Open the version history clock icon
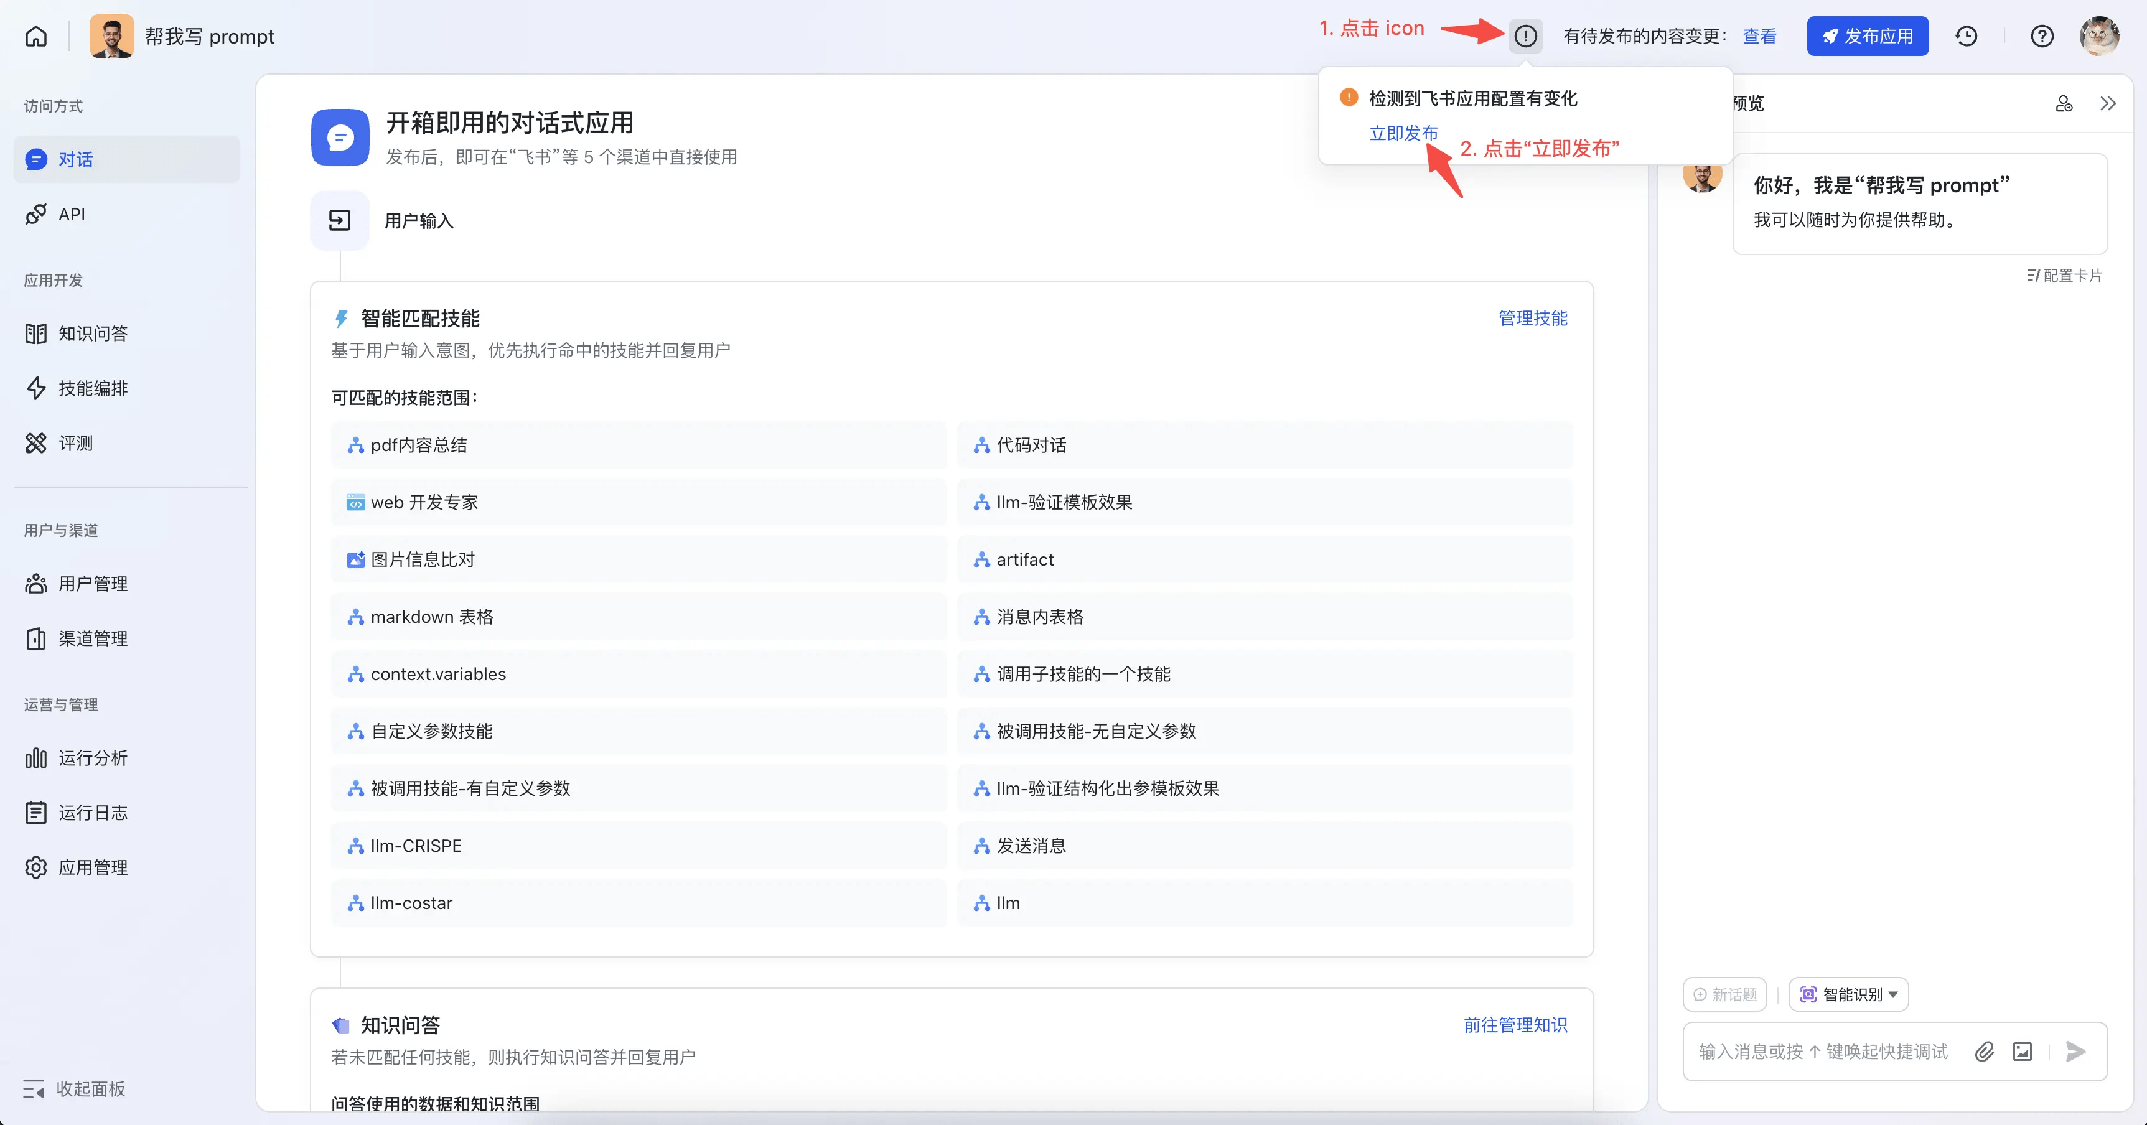 tap(1966, 36)
